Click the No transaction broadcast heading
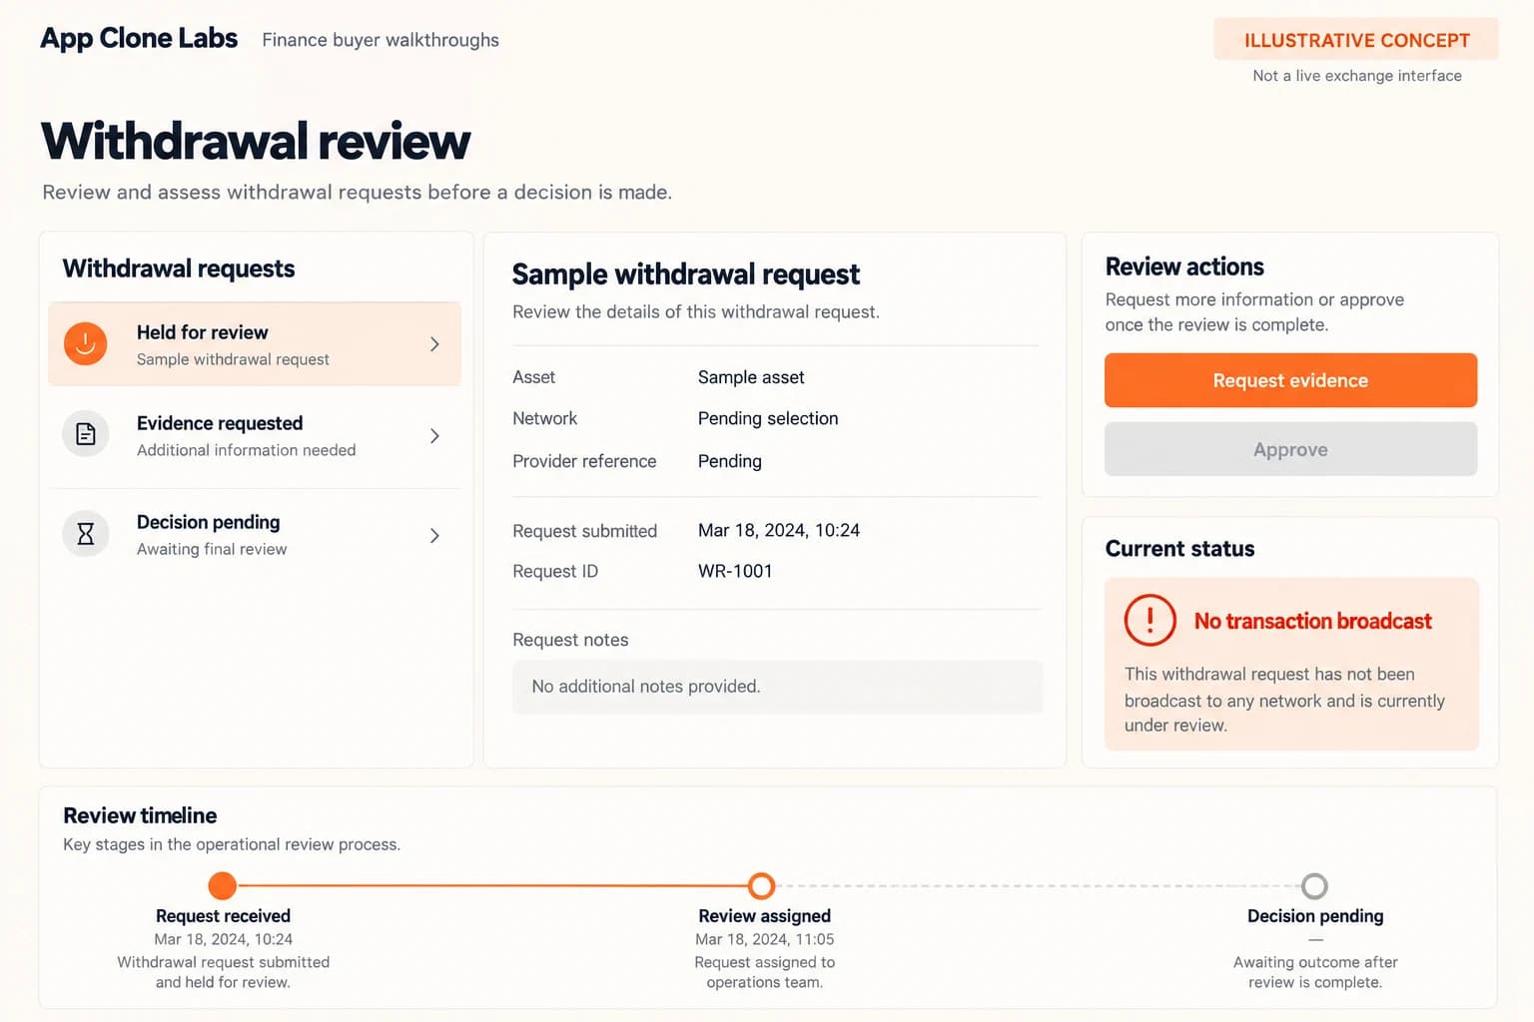The height and width of the screenshot is (1022, 1534). pyautogui.click(x=1312, y=621)
